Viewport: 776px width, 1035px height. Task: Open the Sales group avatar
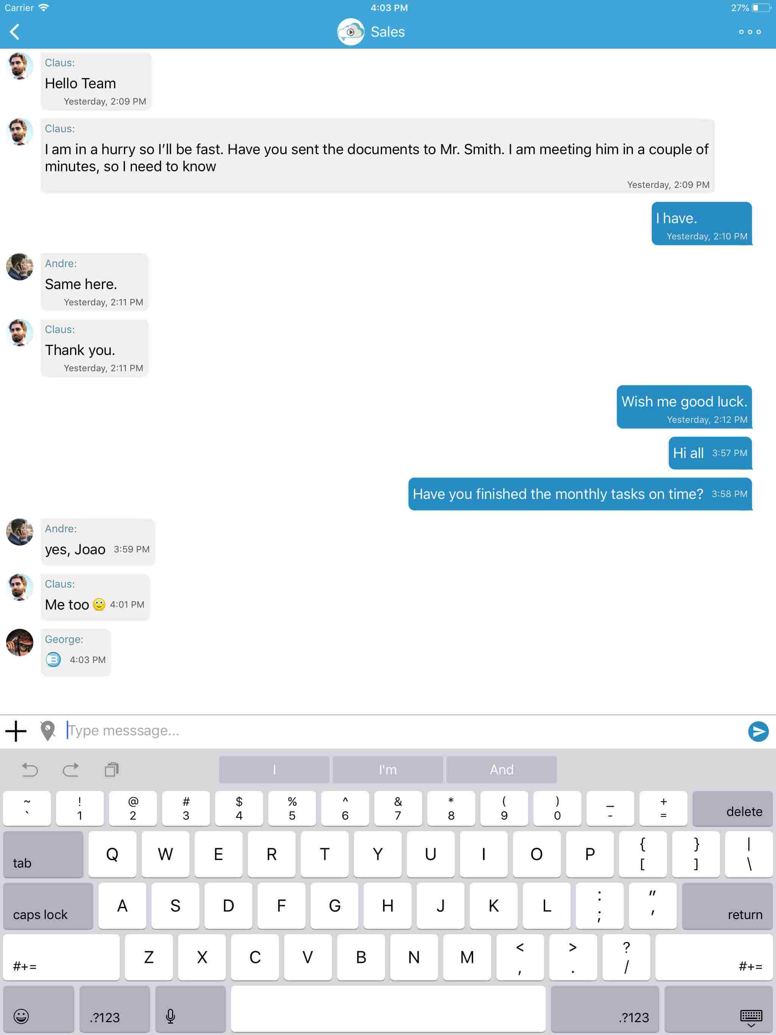point(350,32)
